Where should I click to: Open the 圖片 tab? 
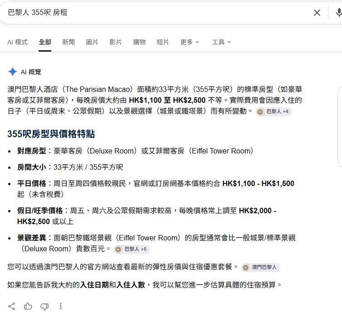[x=92, y=42]
